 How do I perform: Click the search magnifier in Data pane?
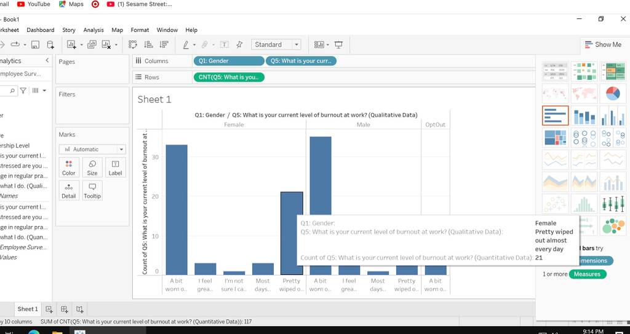click(12, 91)
